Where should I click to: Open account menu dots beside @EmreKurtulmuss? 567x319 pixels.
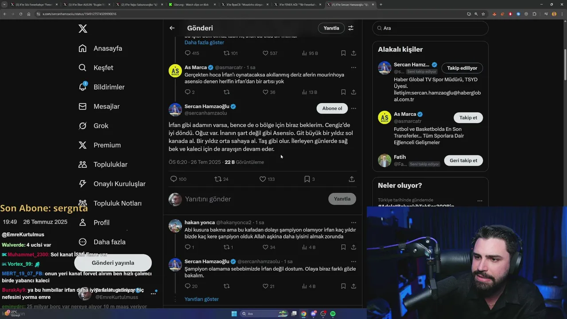[153, 293]
